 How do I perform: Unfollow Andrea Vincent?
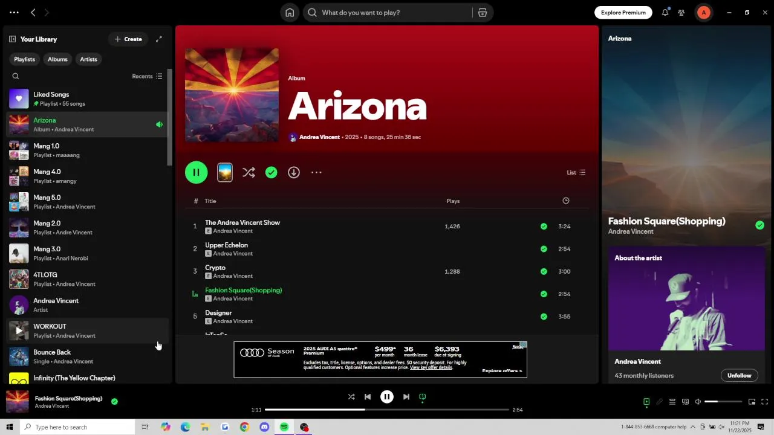coord(739,376)
